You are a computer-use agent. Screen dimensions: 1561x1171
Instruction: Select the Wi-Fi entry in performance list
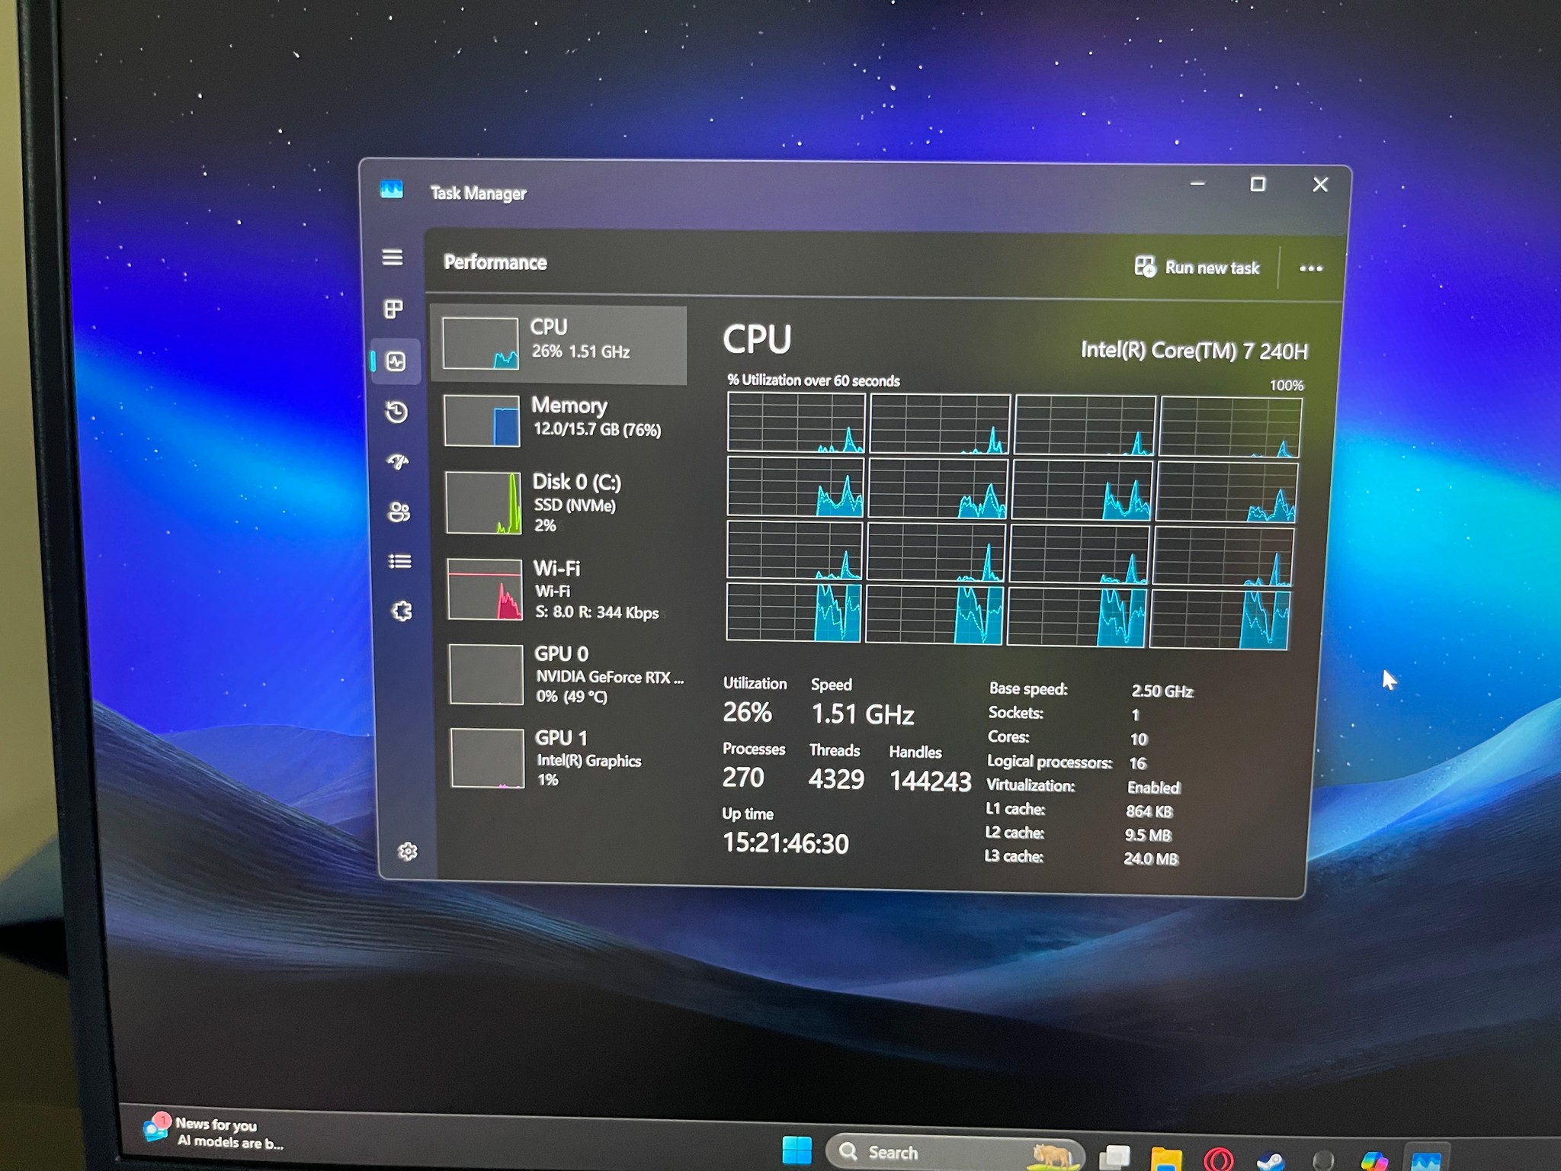[x=563, y=589]
